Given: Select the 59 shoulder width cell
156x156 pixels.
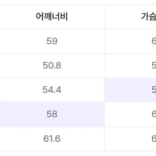Looking at the screenshot, I should [x=52, y=41].
